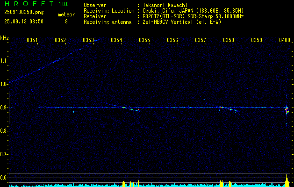Image resolution: width=294 pixels, height=187 pixels.
Task: Click the 0358 time marker
Action: coord(229,40)
